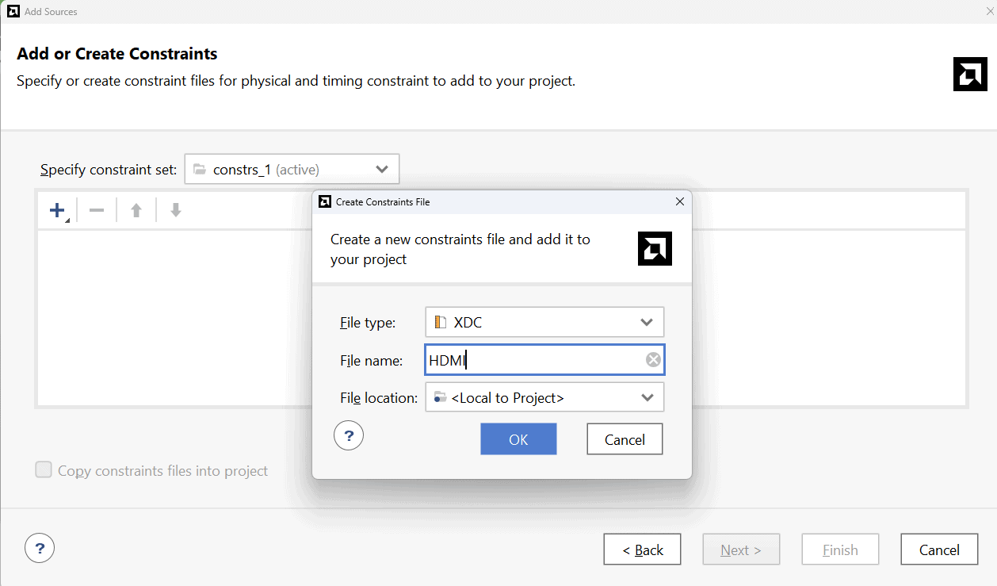Open the Specify constraint set dropdown
997x586 pixels.
tap(292, 169)
